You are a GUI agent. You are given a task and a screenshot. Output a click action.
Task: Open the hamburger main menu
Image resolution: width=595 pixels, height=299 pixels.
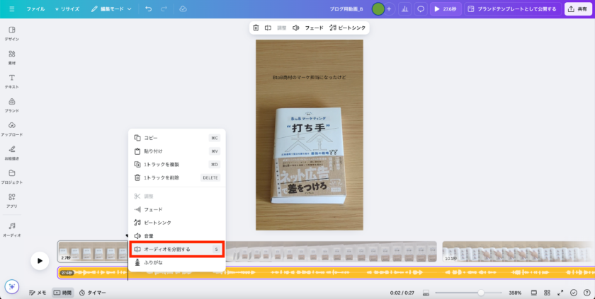pos(11,9)
